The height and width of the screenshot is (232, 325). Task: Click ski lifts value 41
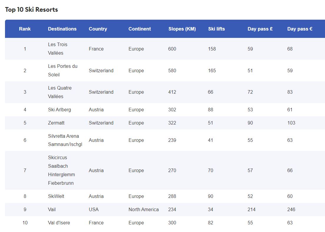click(x=211, y=140)
